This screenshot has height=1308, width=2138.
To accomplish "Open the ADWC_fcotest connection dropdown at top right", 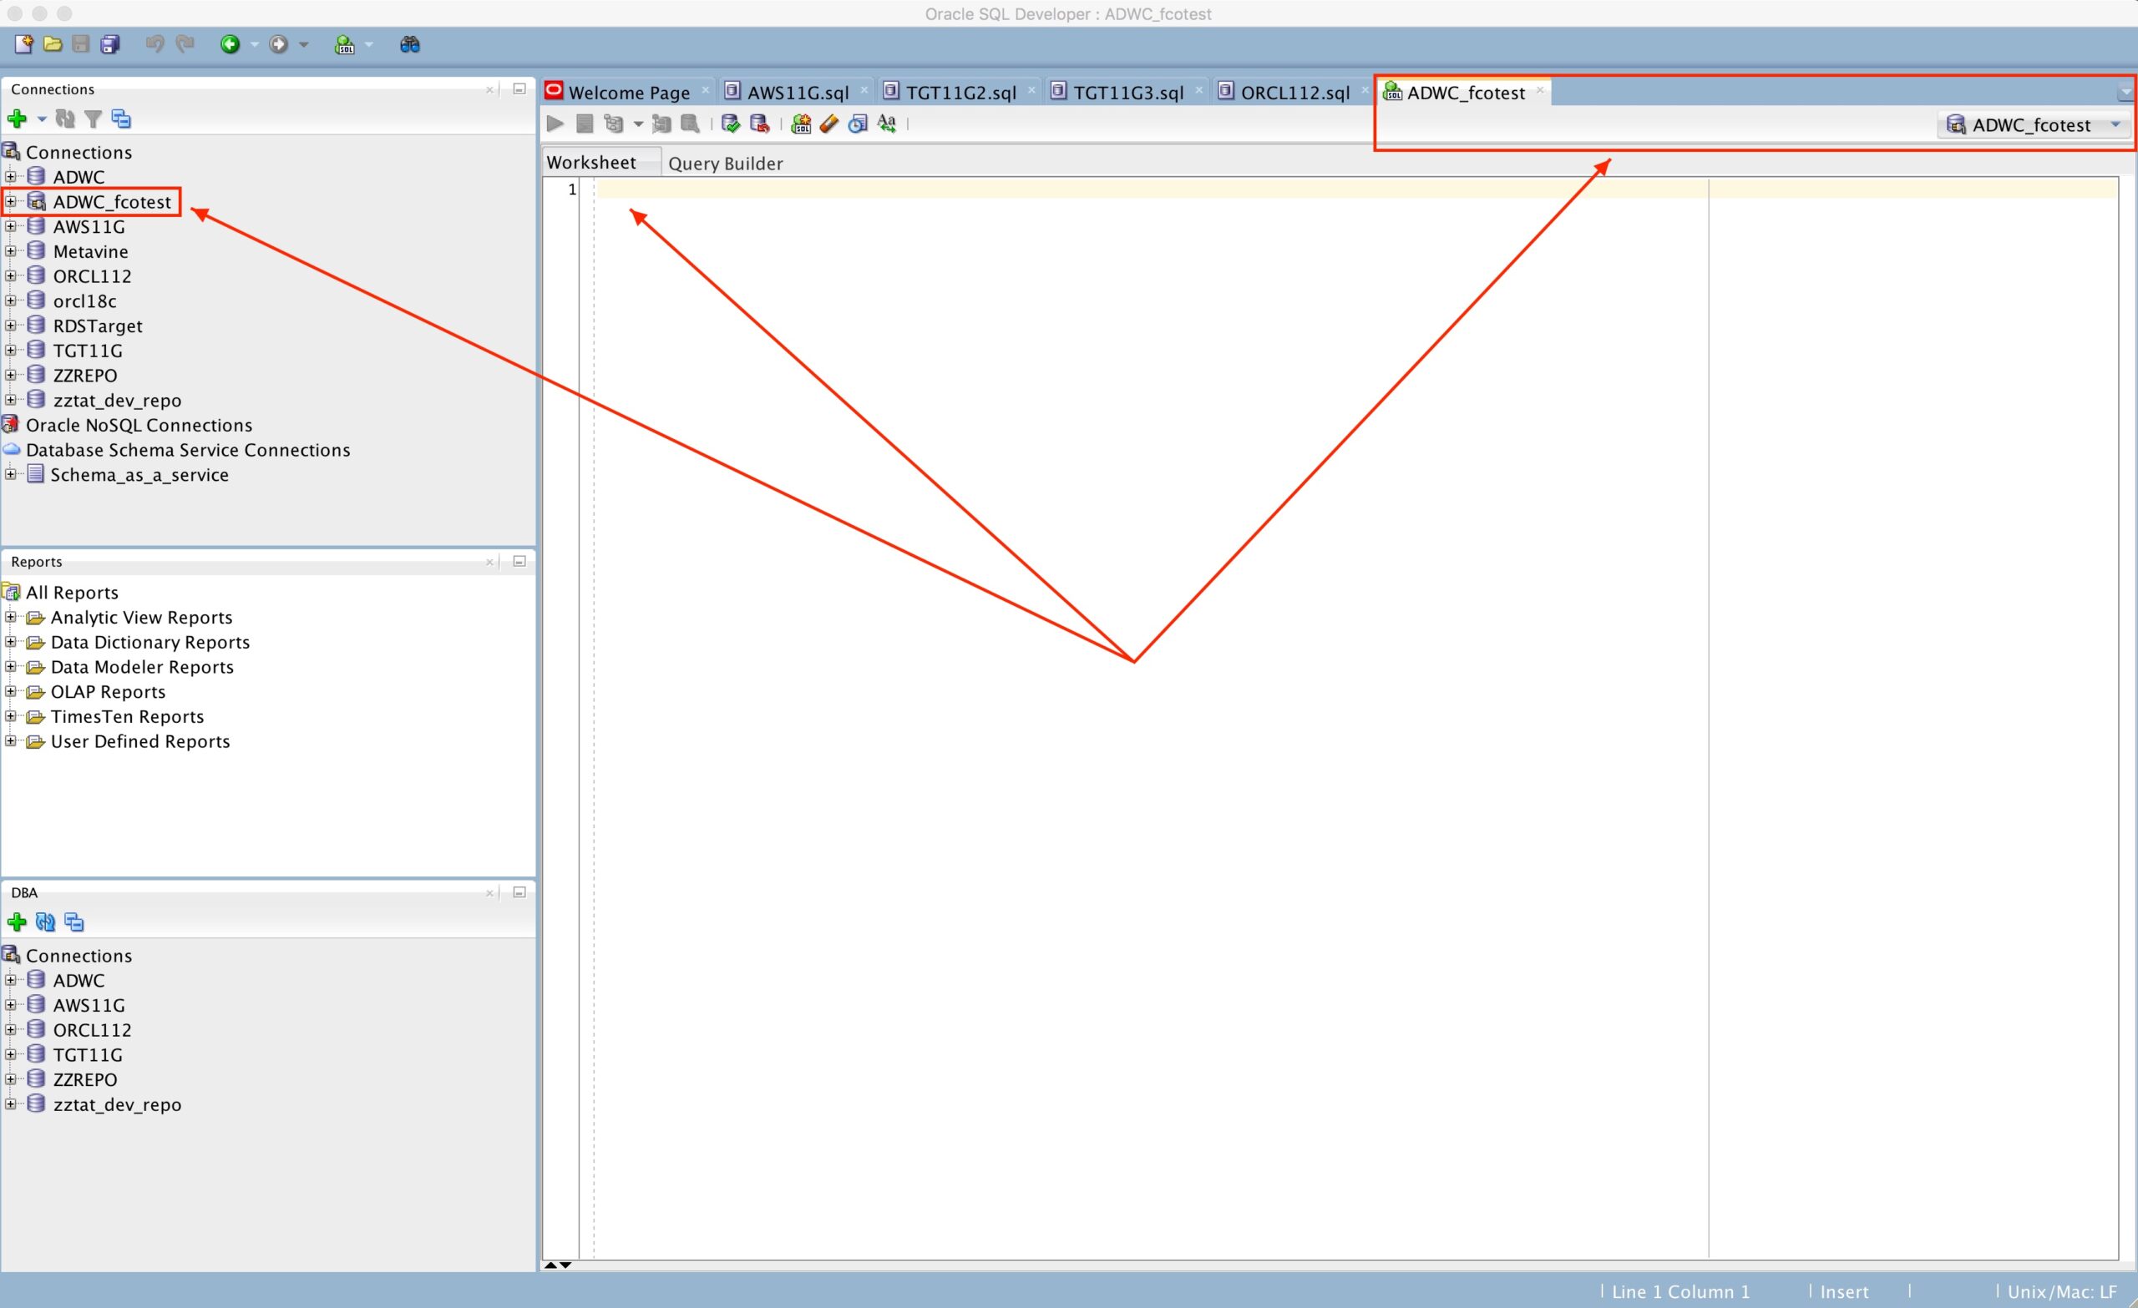I will tap(2115, 125).
